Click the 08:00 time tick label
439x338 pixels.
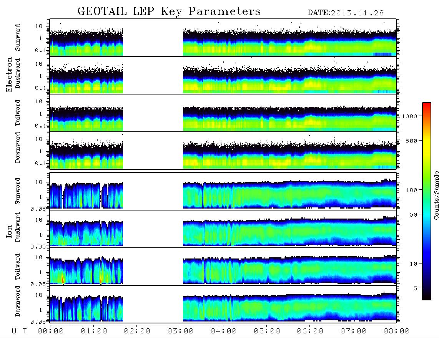[x=397, y=331]
